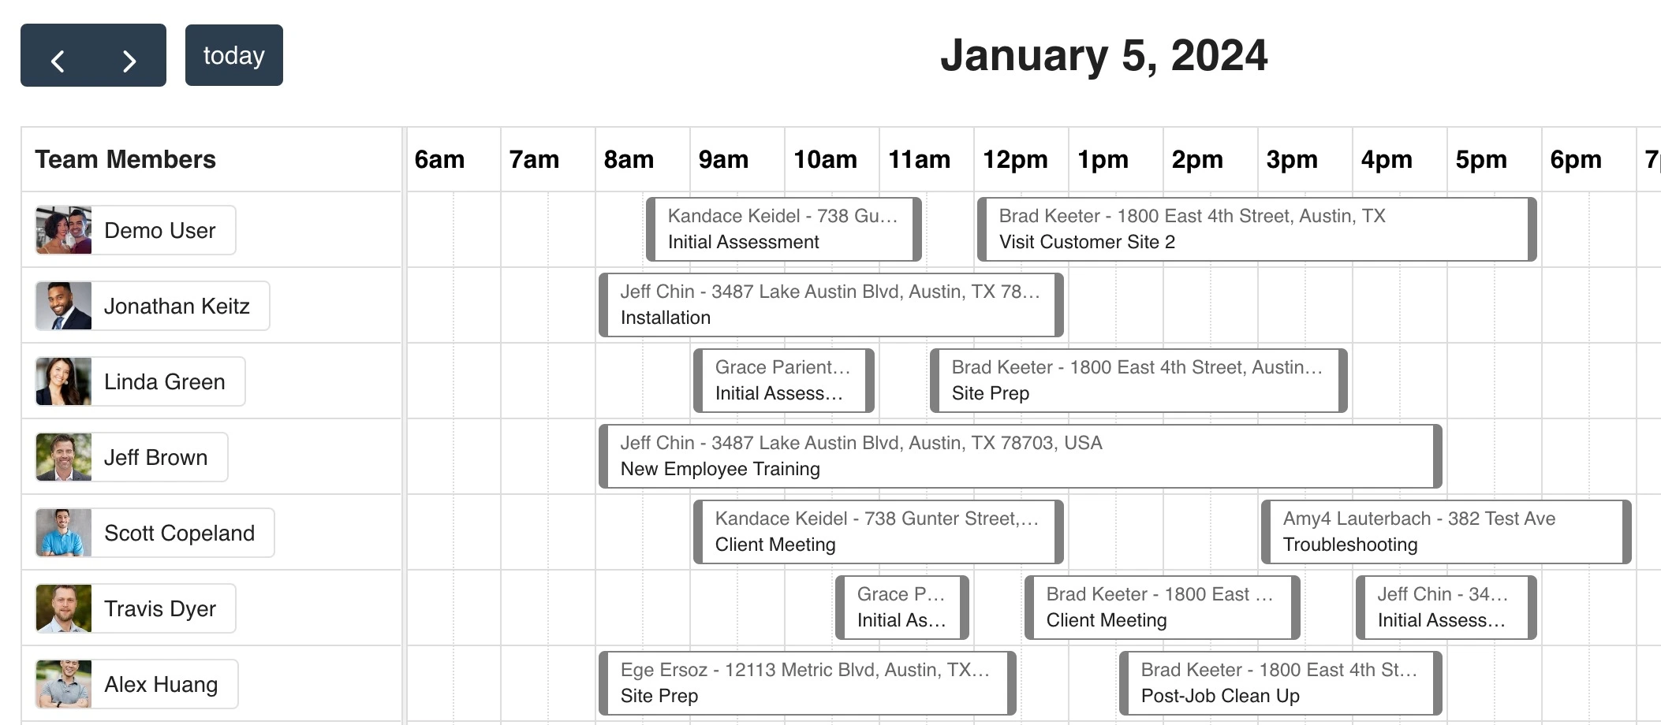This screenshot has width=1661, height=725.
Task: Click Linda Green's avatar photo
Action: pyautogui.click(x=64, y=381)
